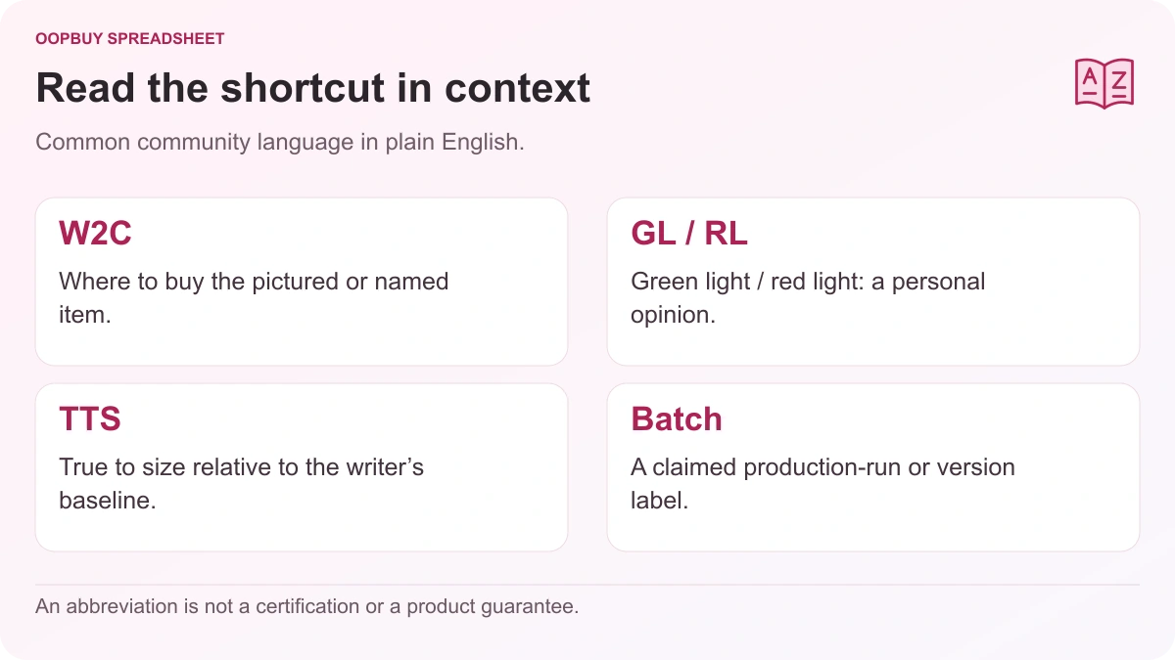Click the A-Z glossary book icon
This screenshot has width=1175, height=660.
coord(1104,83)
